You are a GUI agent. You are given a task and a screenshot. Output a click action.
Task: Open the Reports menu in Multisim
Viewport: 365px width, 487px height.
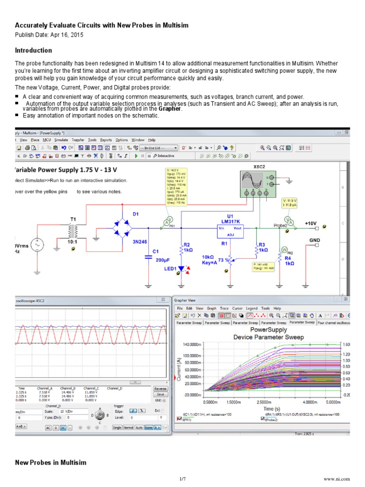(106, 140)
